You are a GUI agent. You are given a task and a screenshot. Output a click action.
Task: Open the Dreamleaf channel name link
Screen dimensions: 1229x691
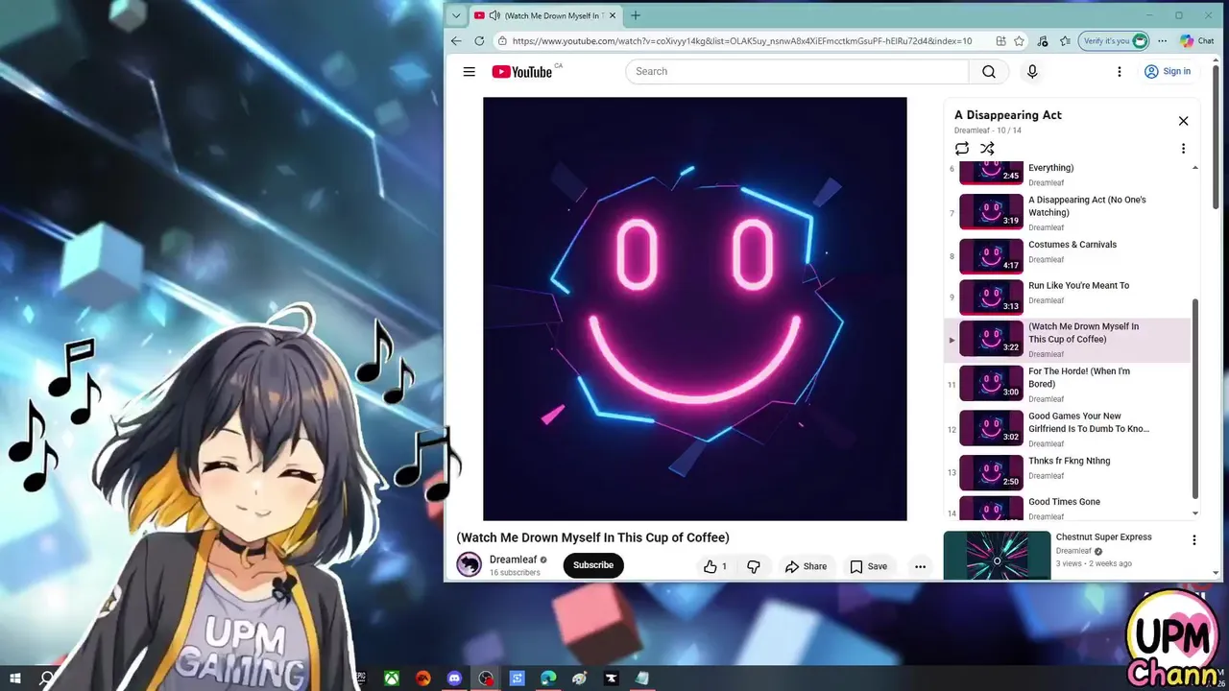point(513,560)
